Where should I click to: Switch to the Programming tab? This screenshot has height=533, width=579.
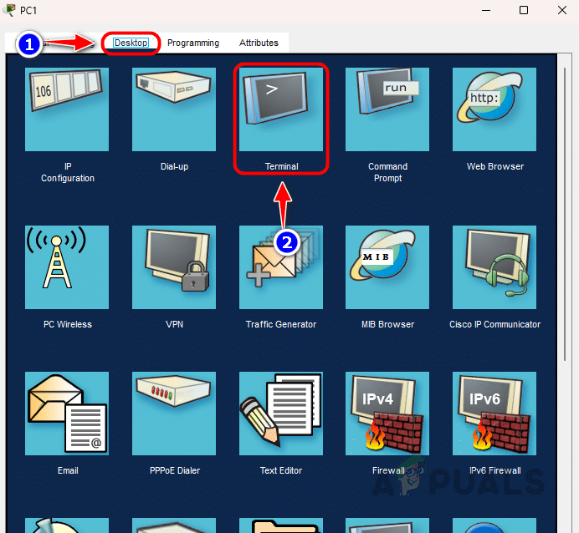193,43
